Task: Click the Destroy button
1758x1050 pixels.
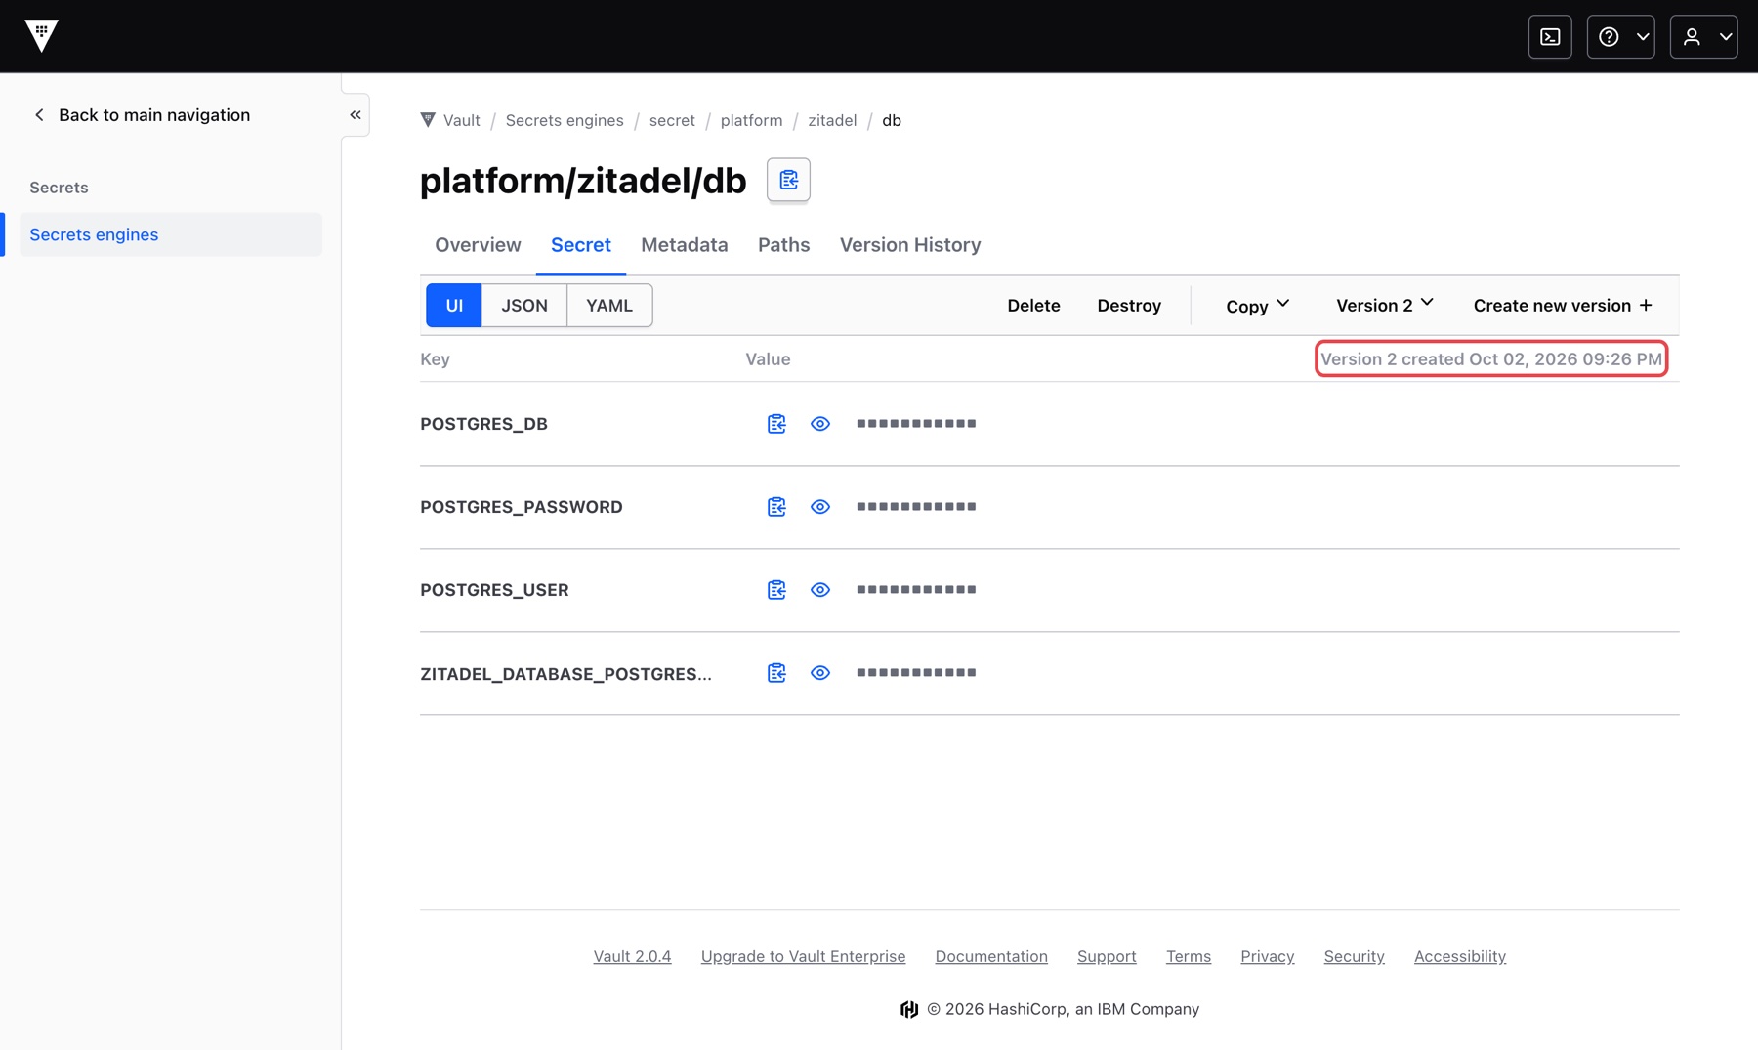Action: click(1129, 306)
